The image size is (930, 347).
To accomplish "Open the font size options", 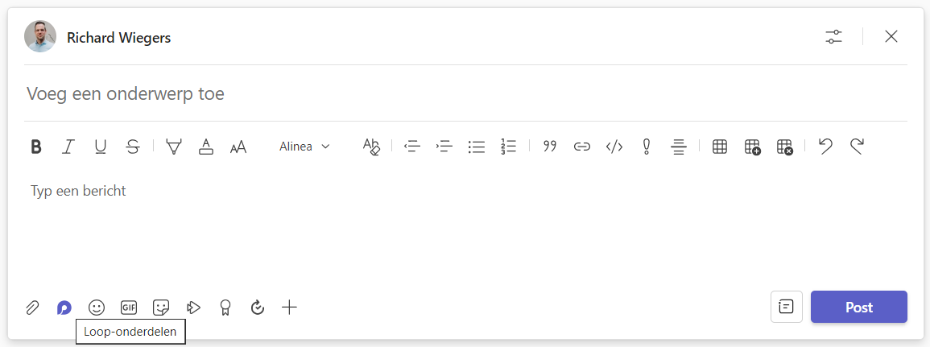I will coord(238,147).
